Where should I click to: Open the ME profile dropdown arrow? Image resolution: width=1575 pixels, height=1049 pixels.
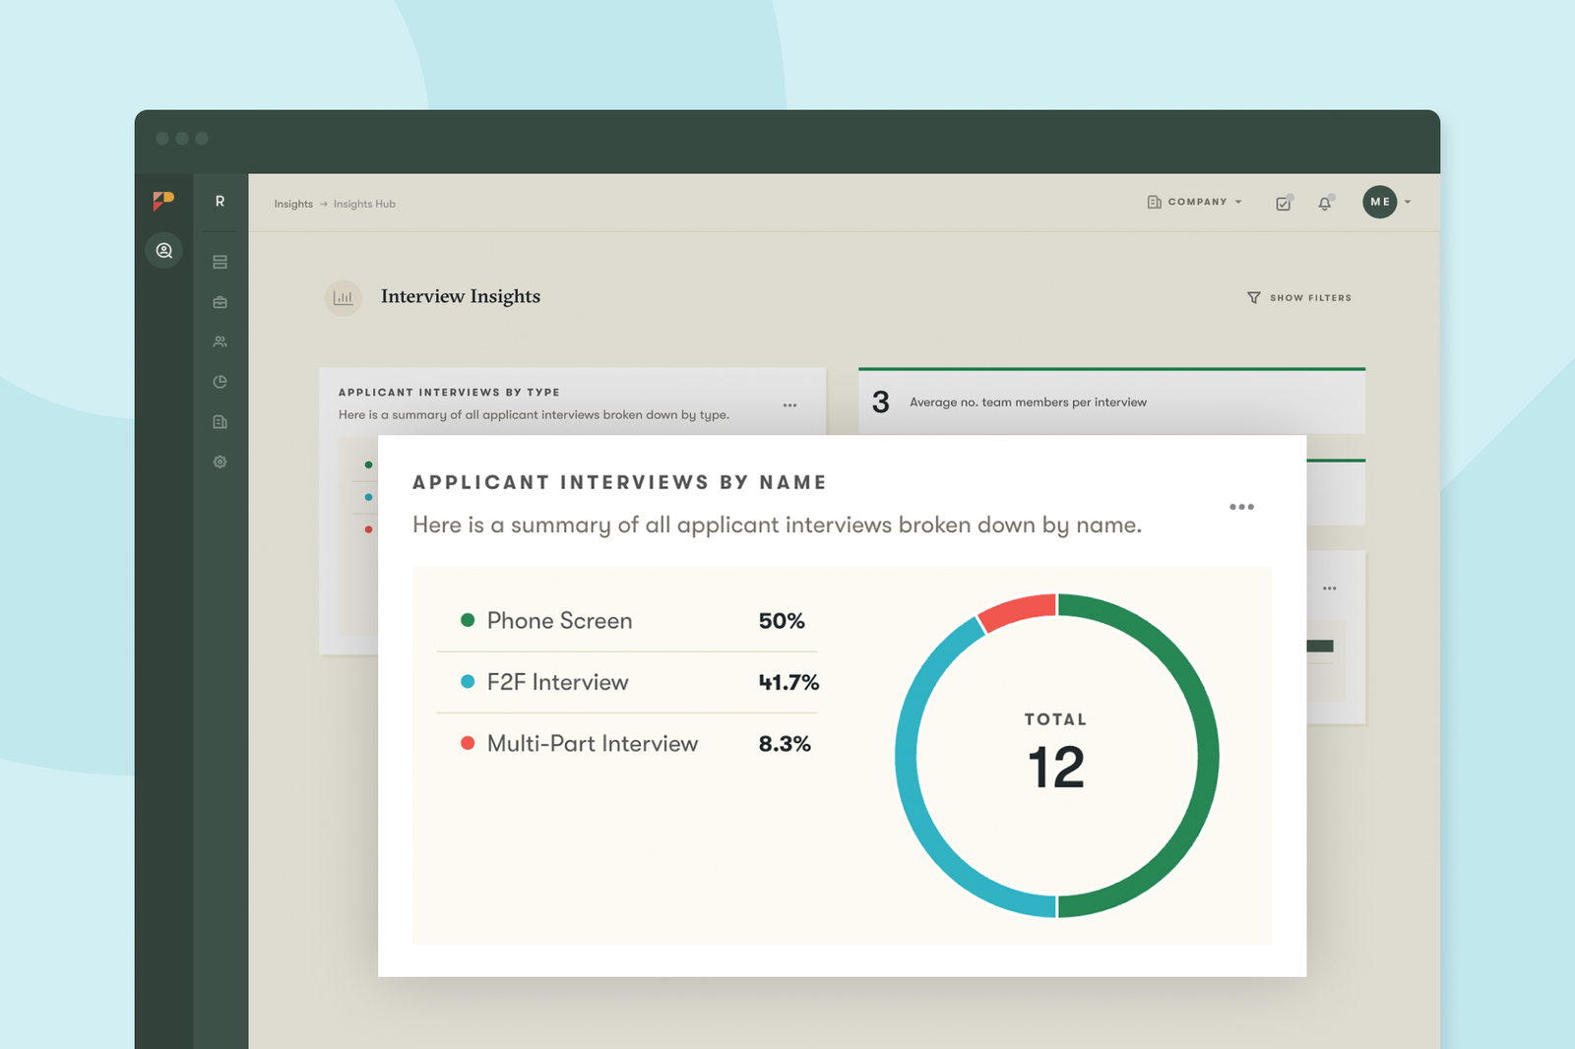pyautogui.click(x=1407, y=202)
